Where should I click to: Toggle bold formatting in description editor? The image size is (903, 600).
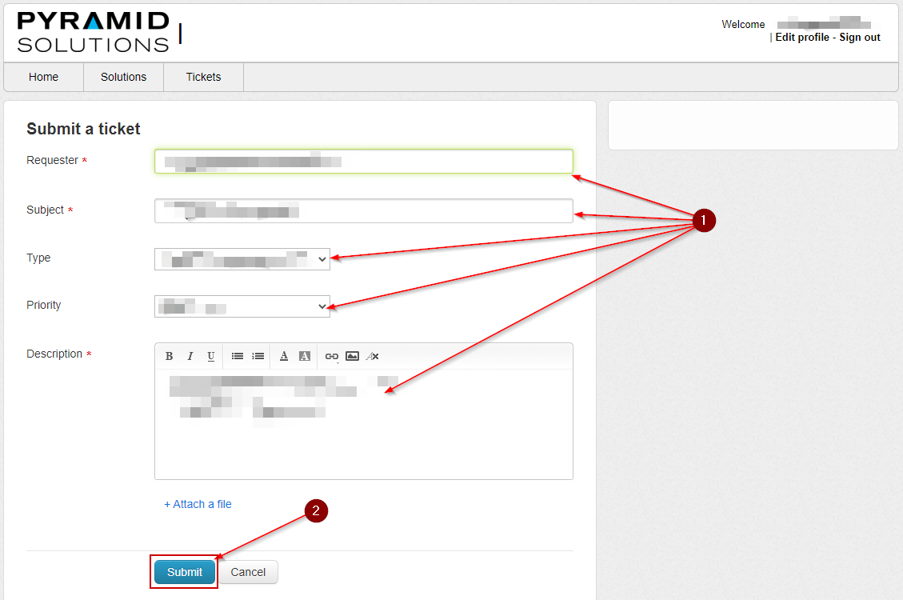pos(169,357)
